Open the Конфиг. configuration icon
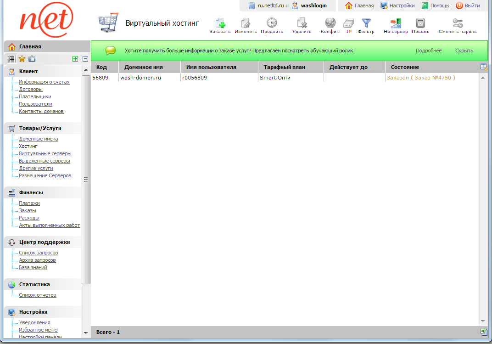Screen dimensions: 492x344 [329, 23]
